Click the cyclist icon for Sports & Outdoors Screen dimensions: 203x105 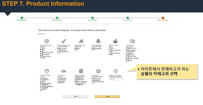(x=81, y=41)
